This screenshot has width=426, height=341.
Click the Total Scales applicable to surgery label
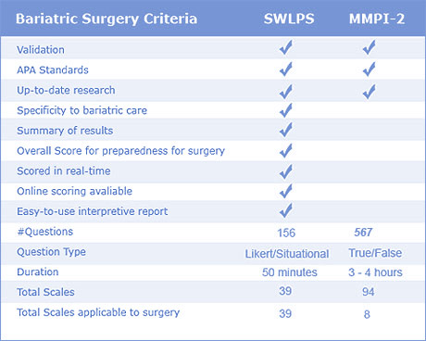click(98, 312)
